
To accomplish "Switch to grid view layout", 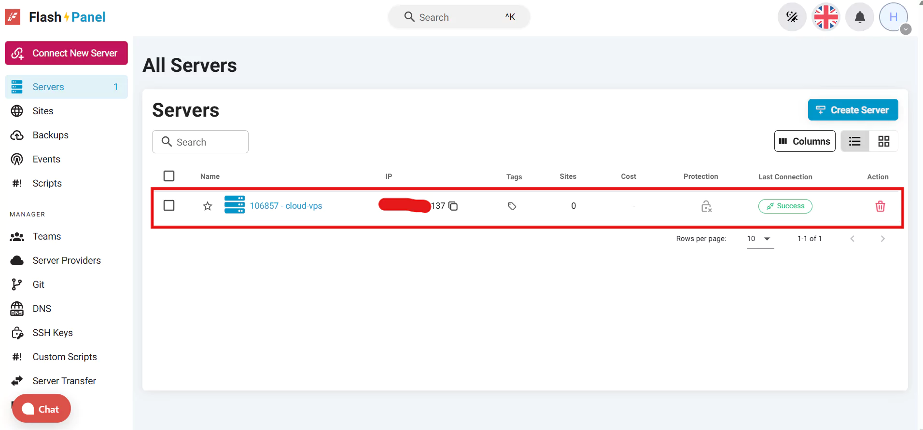I will (x=883, y=141).
